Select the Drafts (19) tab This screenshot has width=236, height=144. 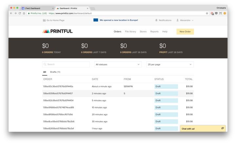[55, 72]
